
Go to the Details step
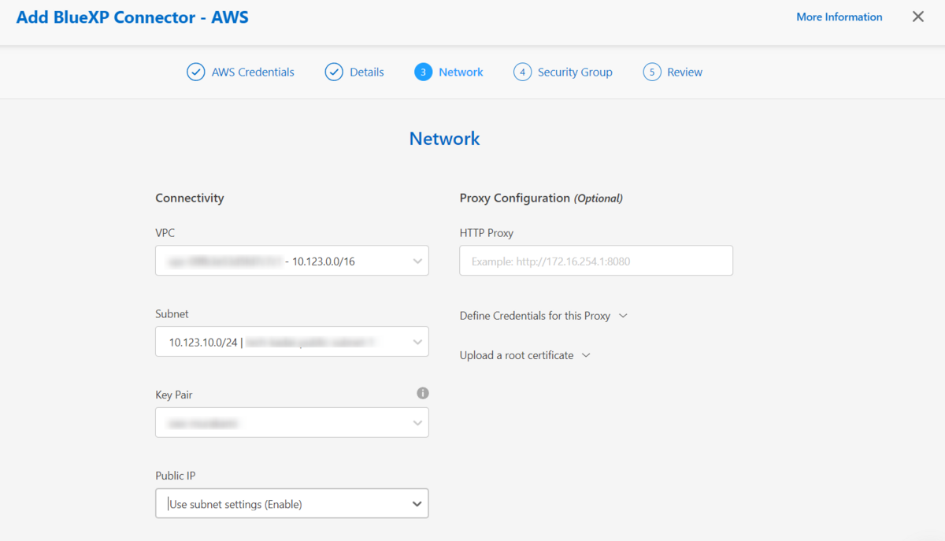(x=367, y=72)
